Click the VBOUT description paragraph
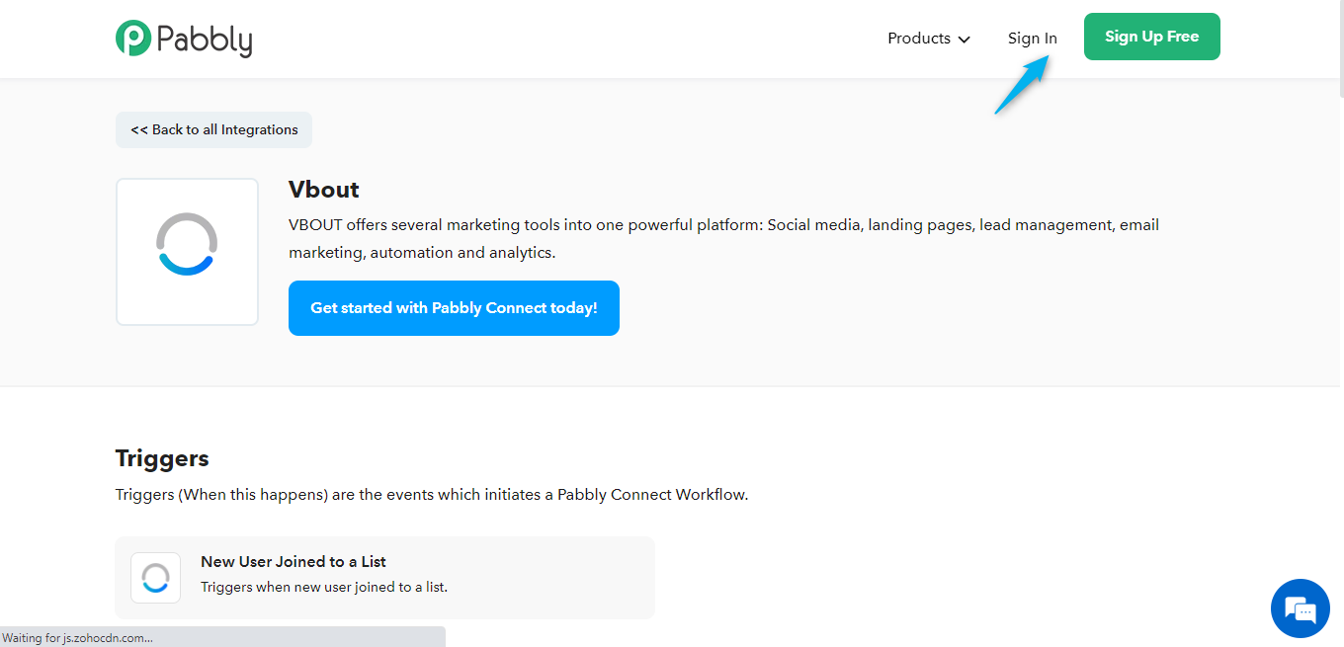This screenshot has width=1344, height=647. tap(723, 238)
